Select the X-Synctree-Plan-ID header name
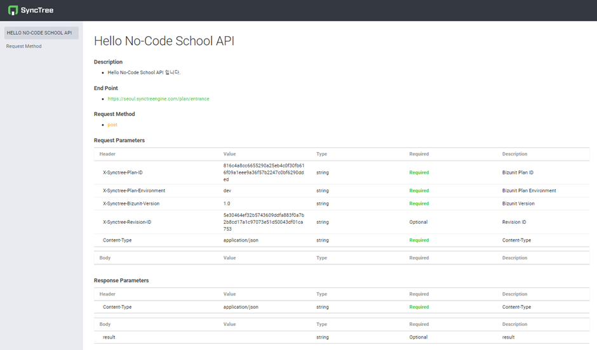The image size is (597, 350). click(123, 172)
